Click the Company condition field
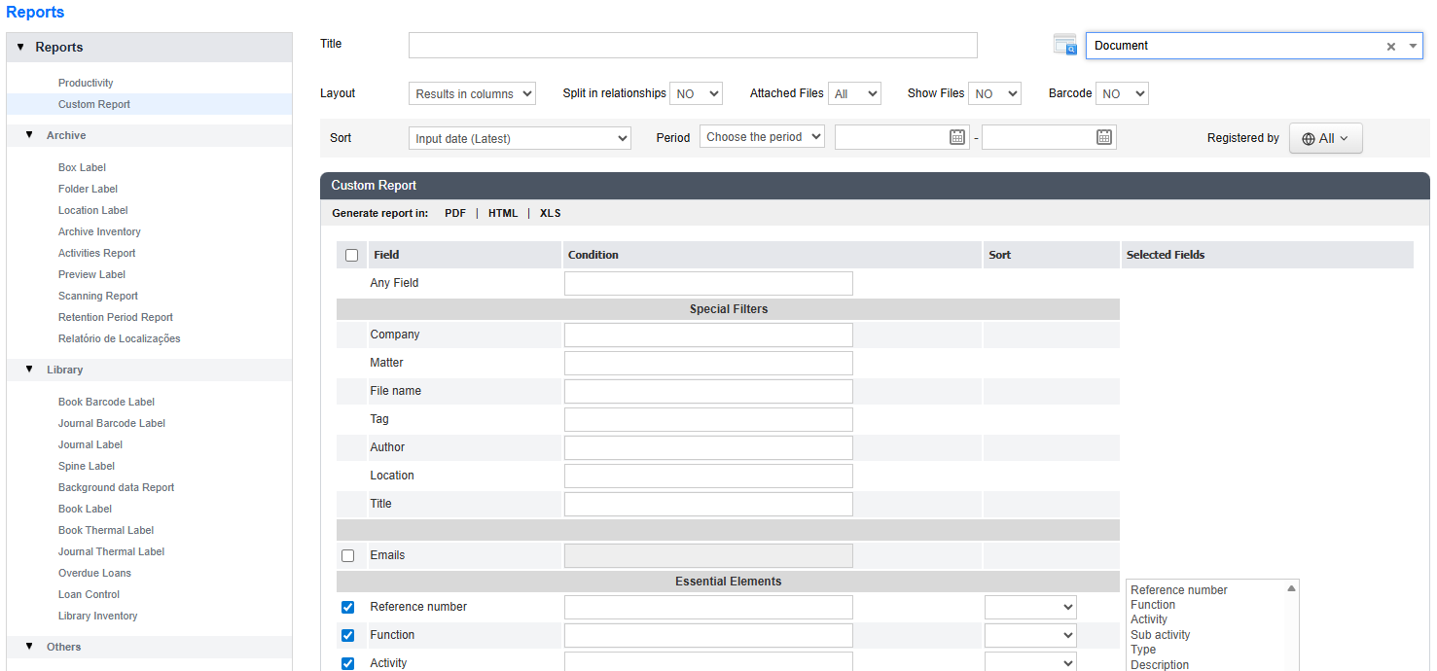 pyautogui.click(x=708, y=335)
